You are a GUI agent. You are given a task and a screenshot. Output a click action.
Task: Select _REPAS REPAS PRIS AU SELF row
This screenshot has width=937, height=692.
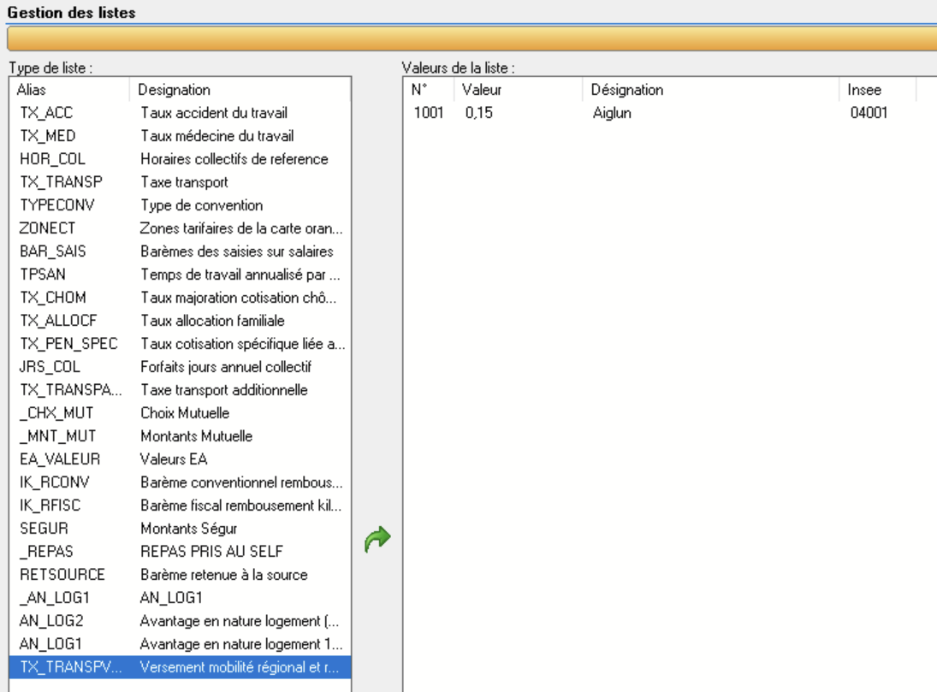coord(181,552)
